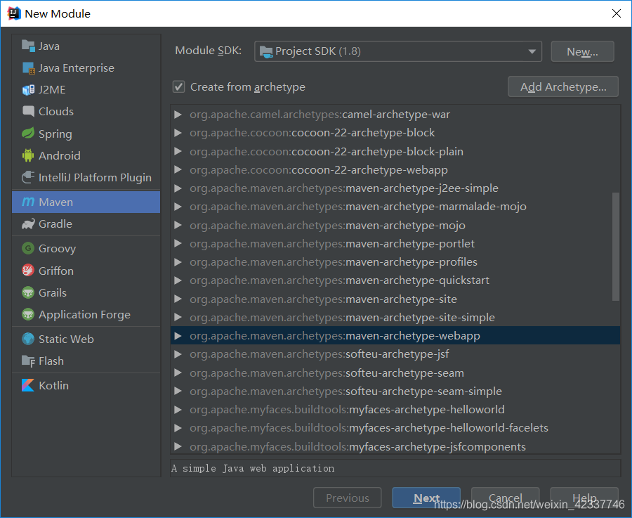Open Help for the dialog

pyautogui.click(x=584, y=498)
